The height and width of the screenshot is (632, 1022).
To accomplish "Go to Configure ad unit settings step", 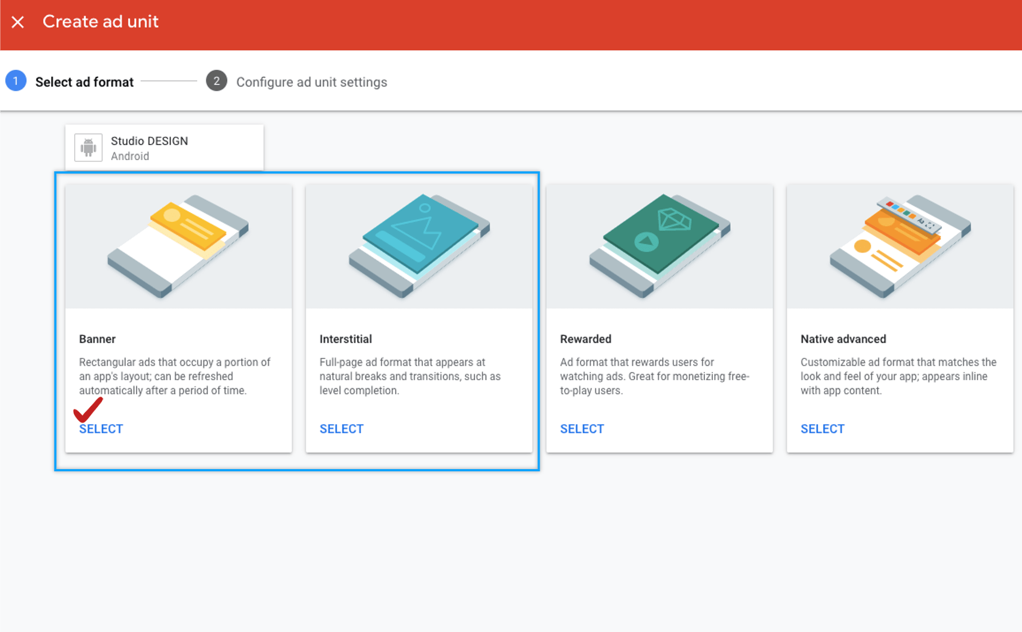I will tap(311, 82).
